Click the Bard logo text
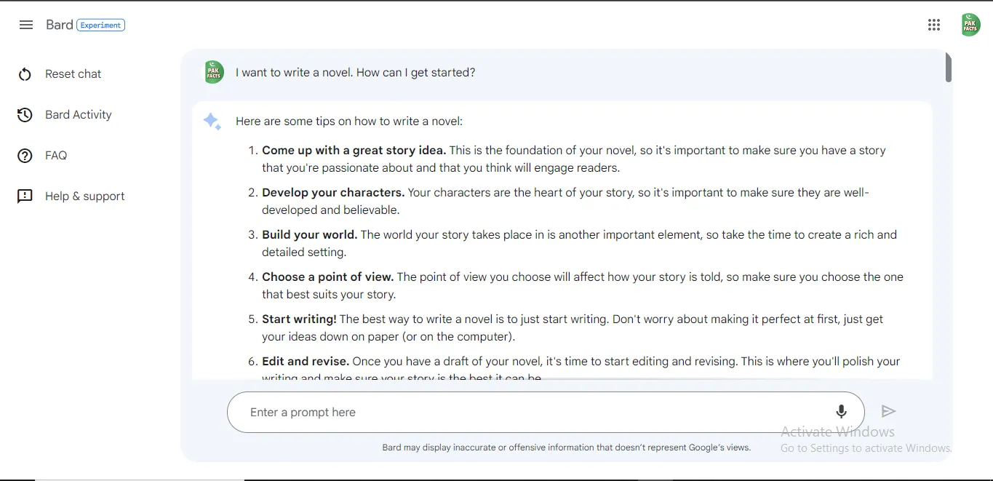 60,25
